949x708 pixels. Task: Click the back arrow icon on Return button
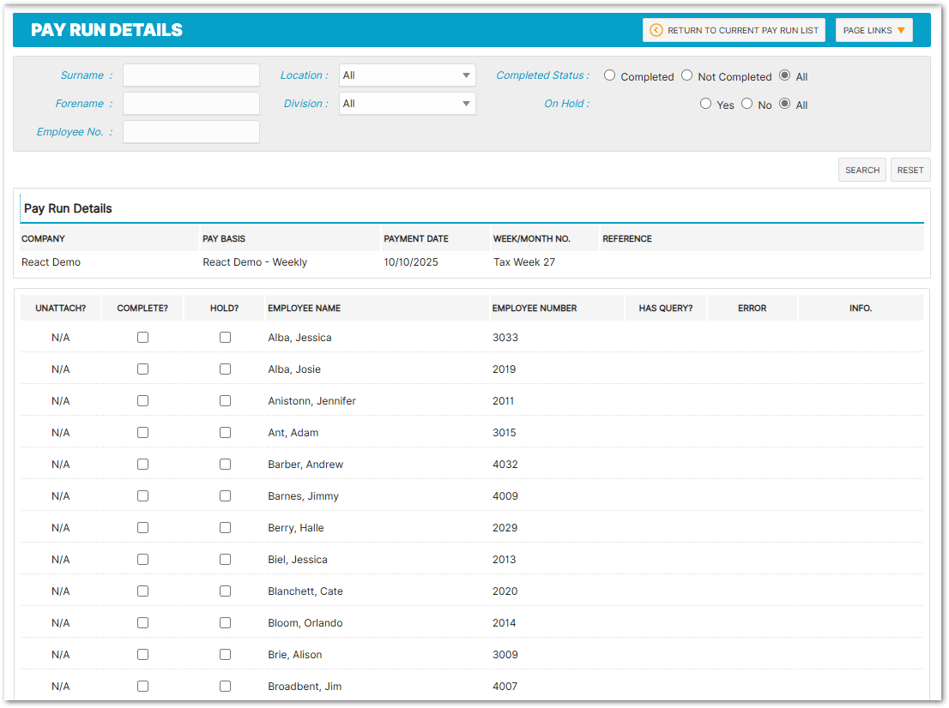click(x=656, y=30)
